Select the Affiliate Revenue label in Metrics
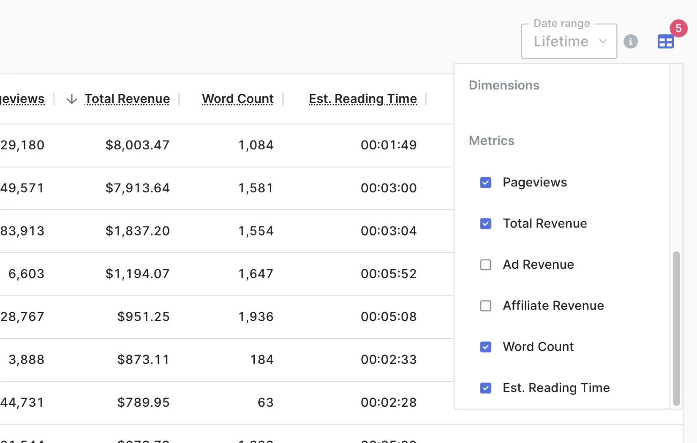 (553, 305)
